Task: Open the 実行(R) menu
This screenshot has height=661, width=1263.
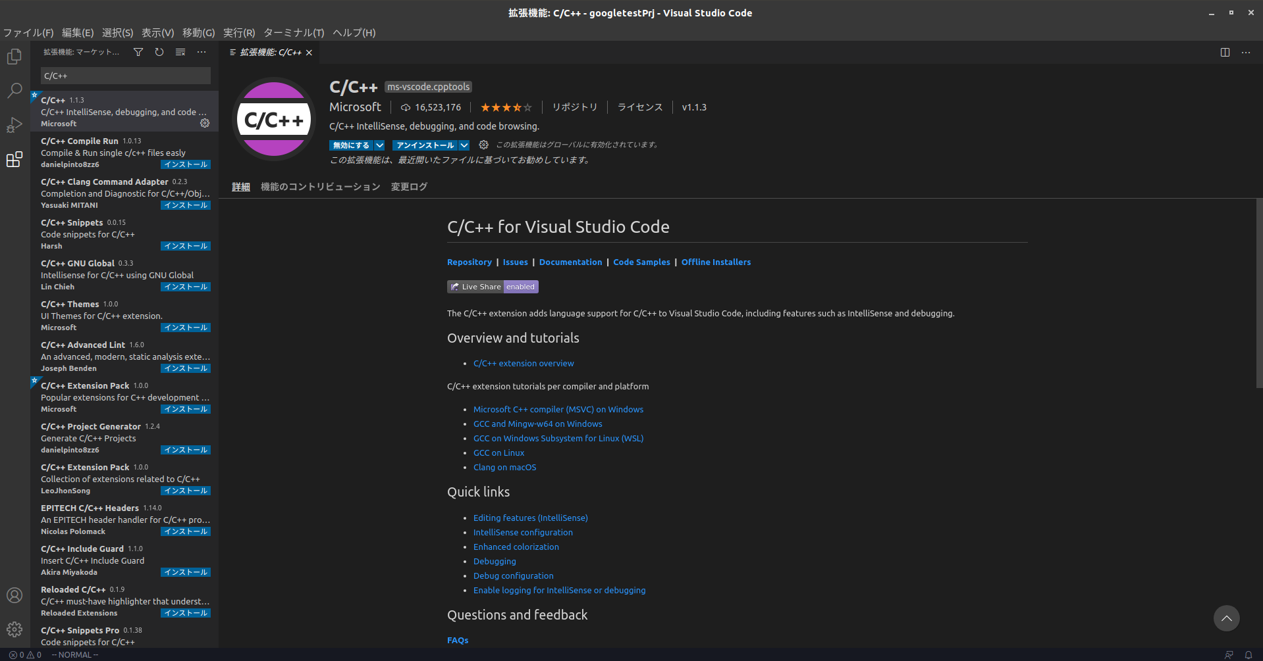Action: tap(239, 33)
